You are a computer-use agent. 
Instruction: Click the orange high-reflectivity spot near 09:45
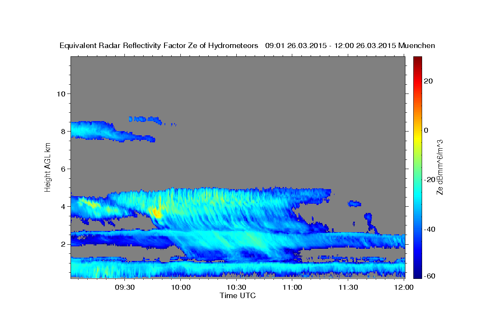157,213
